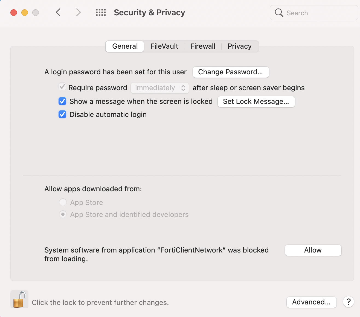Open the immediately password delay dropdown

click(x=160, y=88)
